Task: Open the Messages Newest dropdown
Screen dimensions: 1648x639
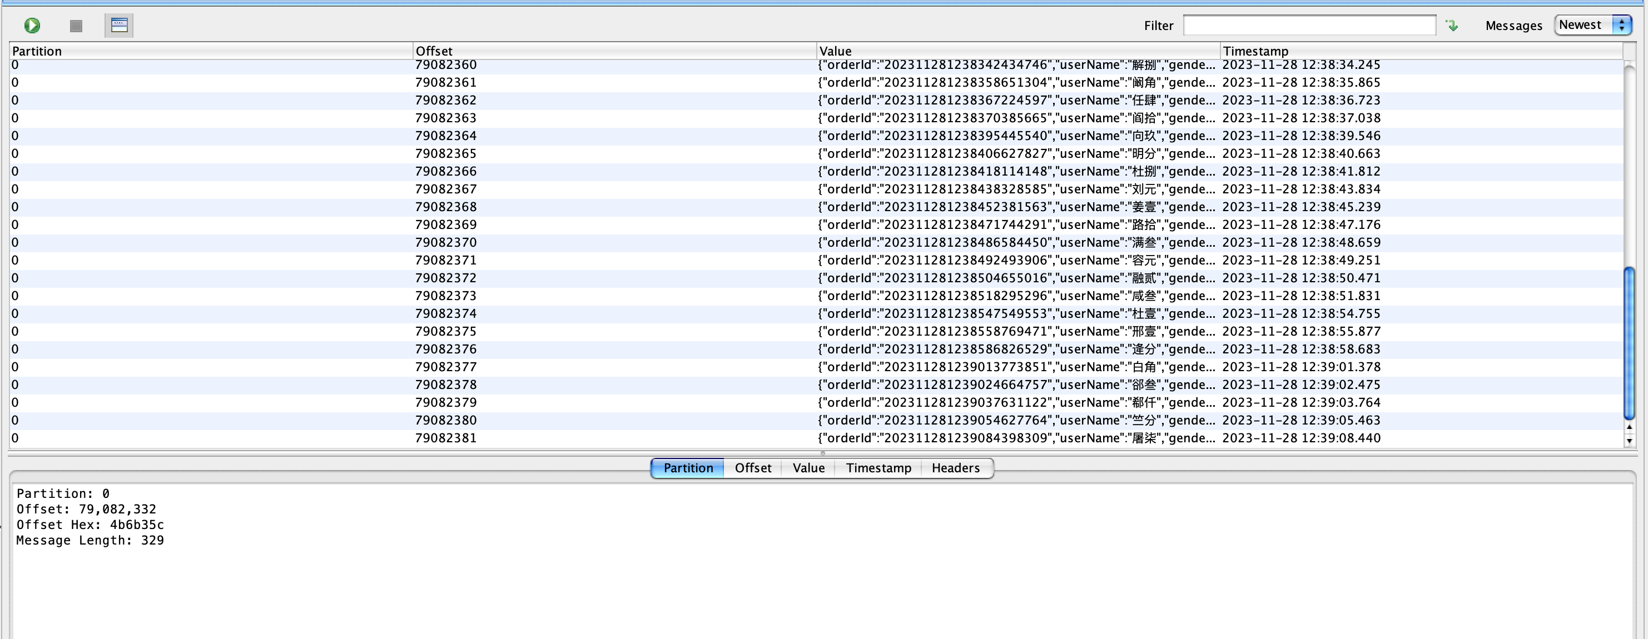Action: click(1593, 25)
